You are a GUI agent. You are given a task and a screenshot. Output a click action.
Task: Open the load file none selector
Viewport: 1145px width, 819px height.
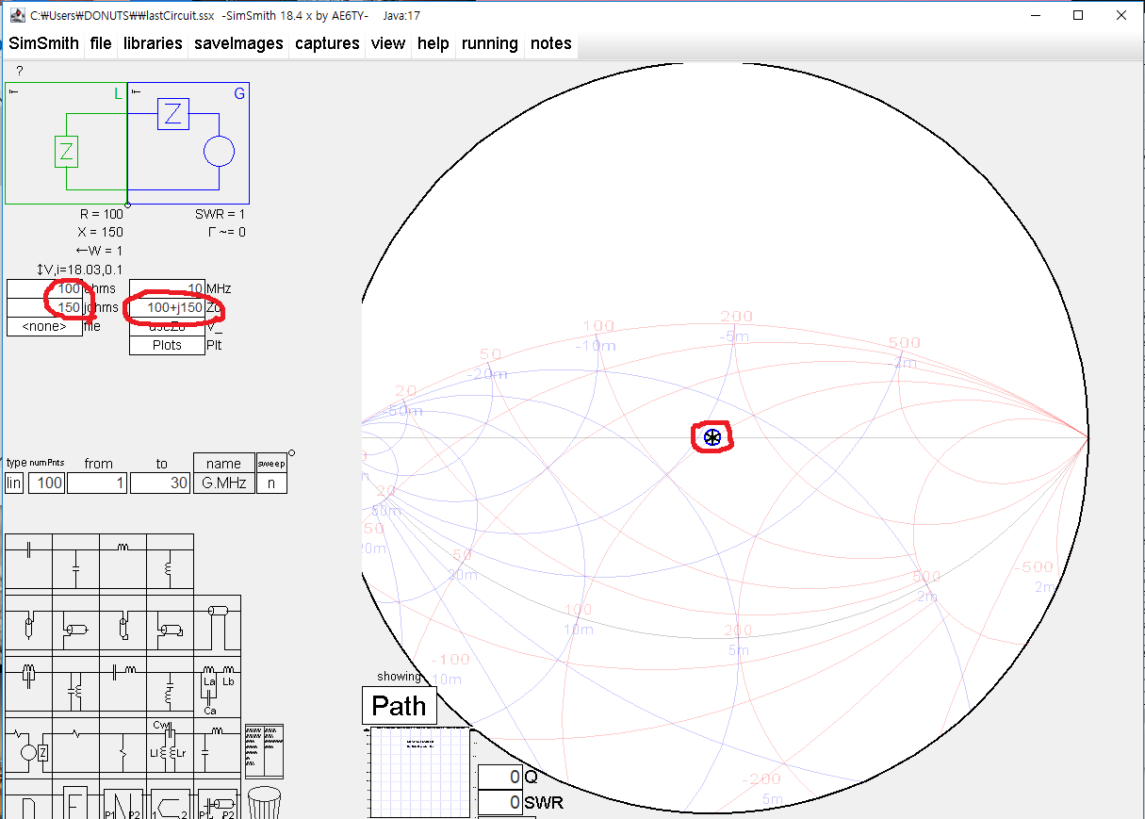click(44, 326)
